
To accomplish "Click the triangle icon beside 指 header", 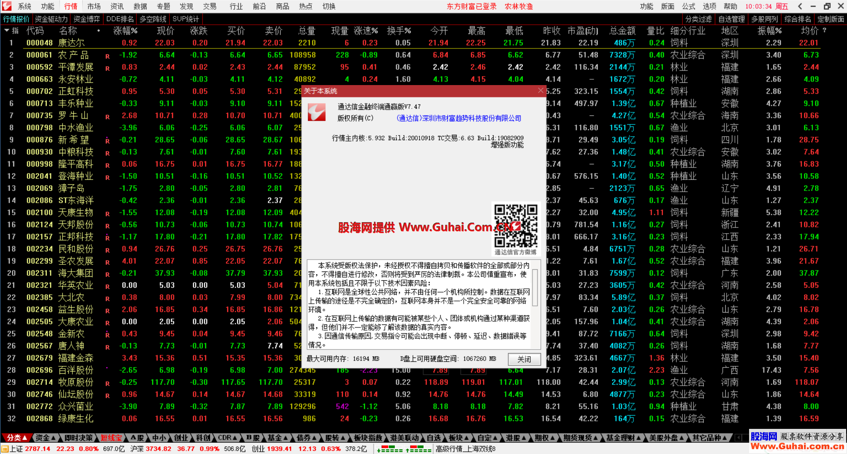I will (7, 31).
